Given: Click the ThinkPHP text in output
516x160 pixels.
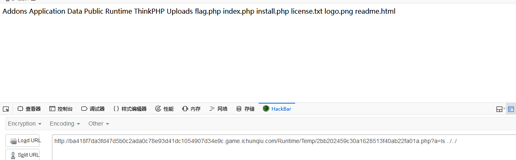Looking at the screenshot, I should coord(149,12).
